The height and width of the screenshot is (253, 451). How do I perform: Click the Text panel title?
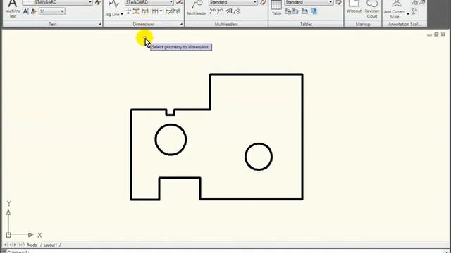tap(53, 25)
